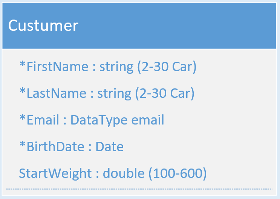Viewport: 280px width, 199px height.
Task: Select the Custumer class title text
Action: (43, 26)
